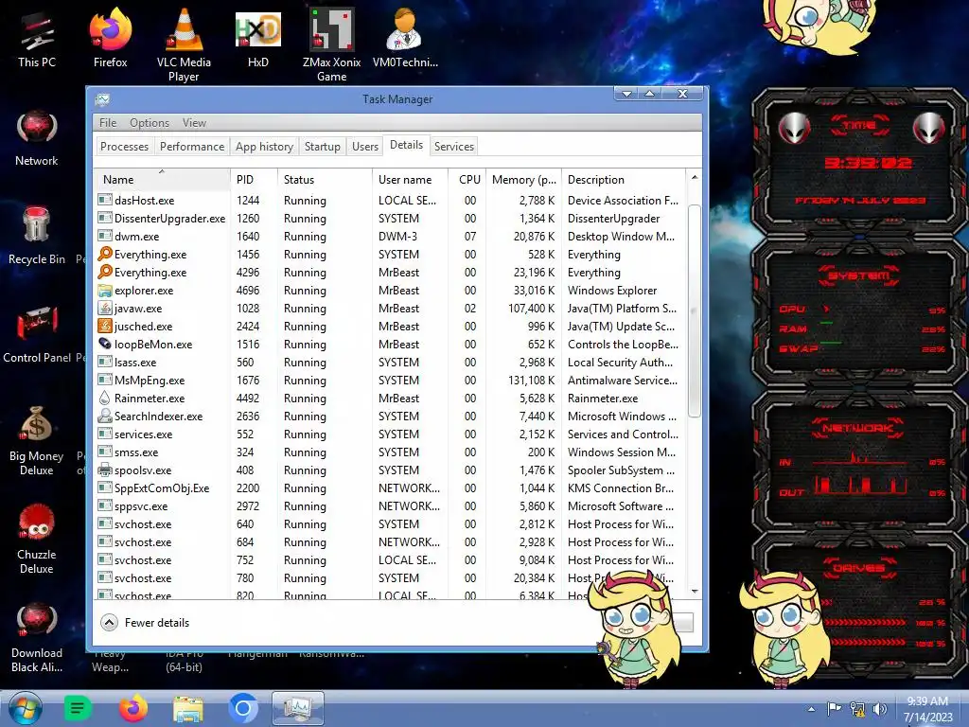
Task: Click the Action Center flag tray icon
Action: tap(834, 709)
